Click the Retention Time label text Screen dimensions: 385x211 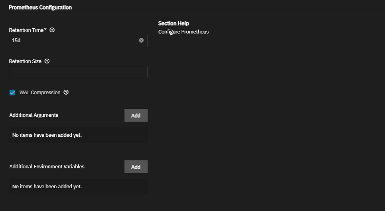pos(28,30)
